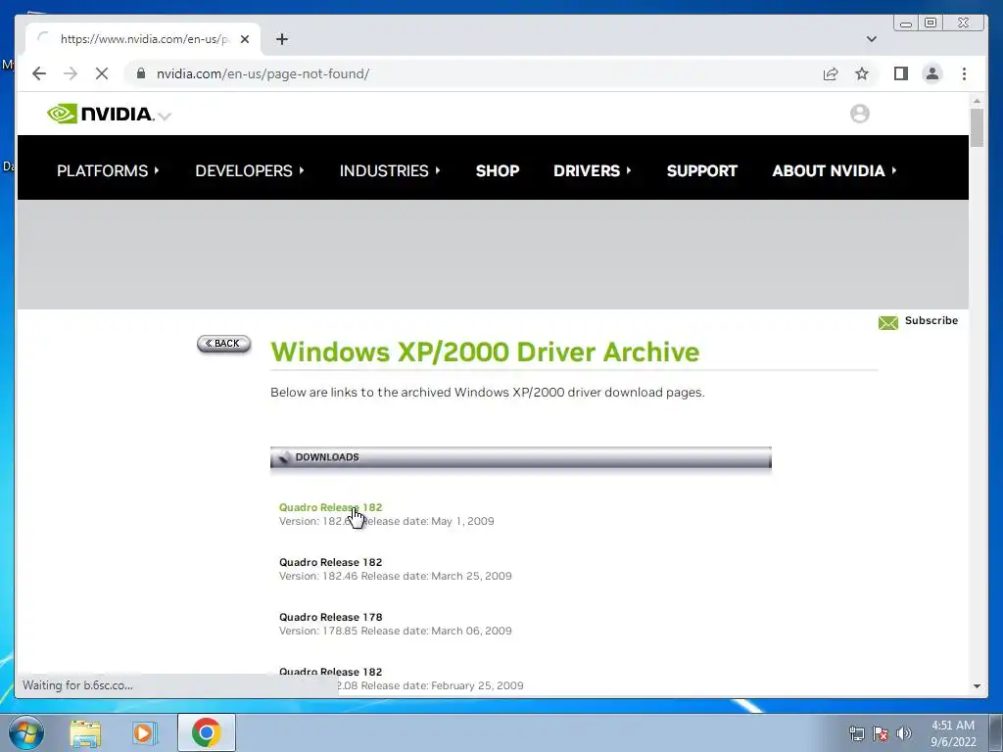The width and height of the screenshot is (1003, 752).
Task: Close the nvidia.com tab
Action: pos(244,39)
